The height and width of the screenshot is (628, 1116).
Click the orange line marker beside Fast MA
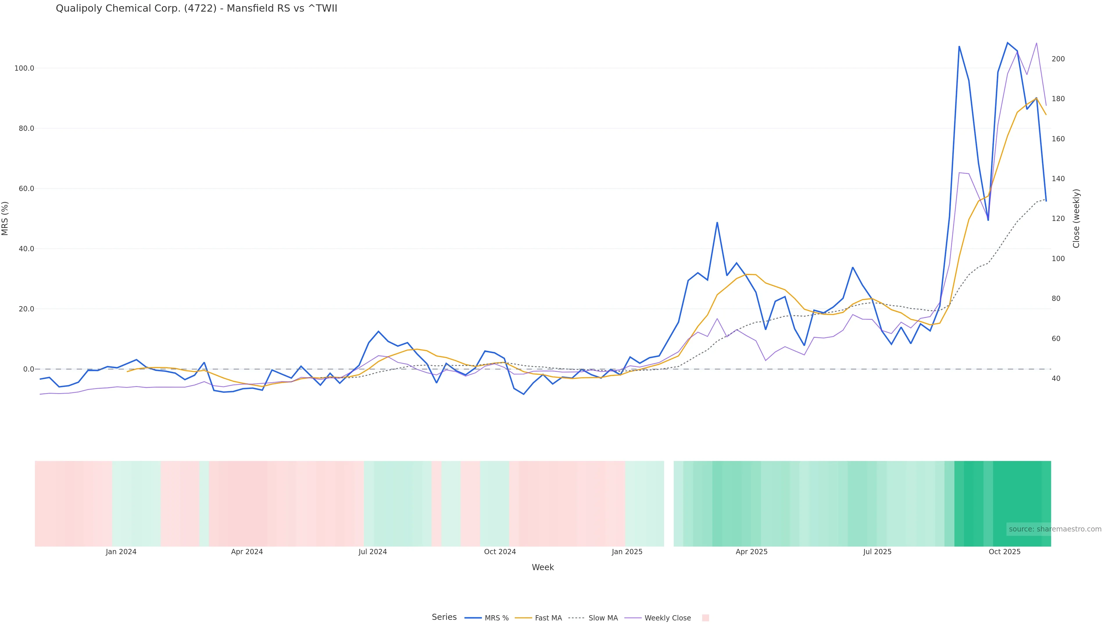click(x=523, y=618)
